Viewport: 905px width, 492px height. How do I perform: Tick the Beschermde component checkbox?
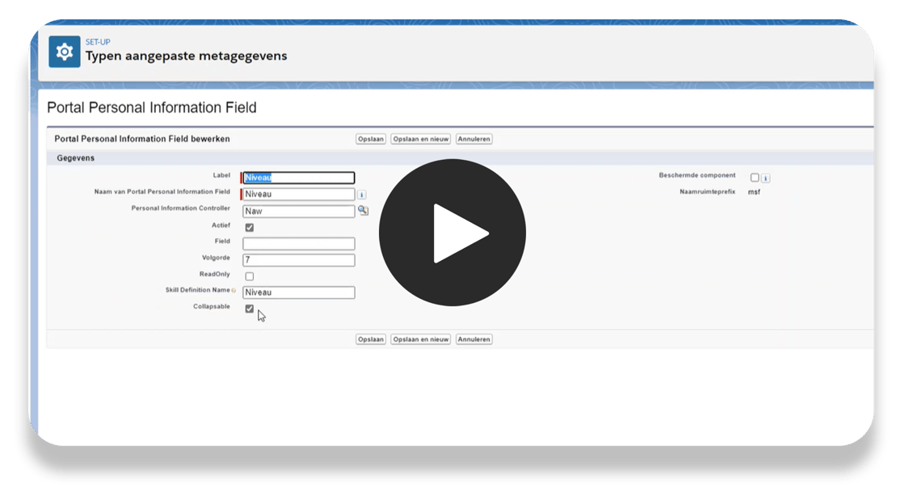pos(755,178)
